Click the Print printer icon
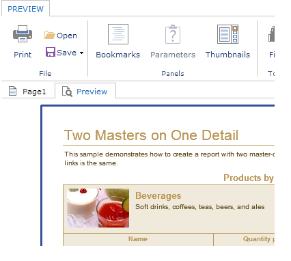Screen dimensions: 291x261 click(x=23, y=33)
